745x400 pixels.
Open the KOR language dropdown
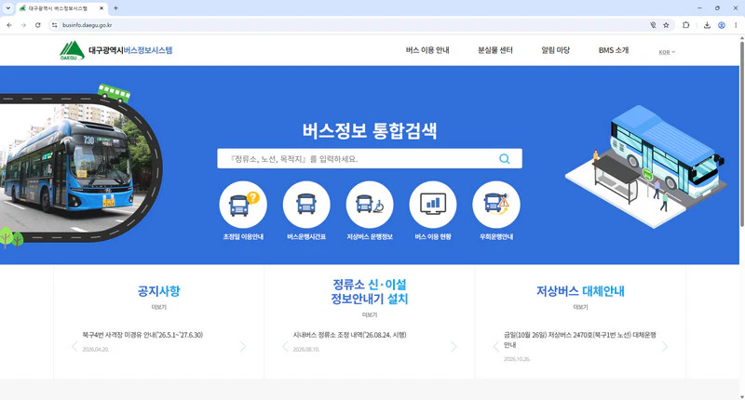(x=667, y=52)
